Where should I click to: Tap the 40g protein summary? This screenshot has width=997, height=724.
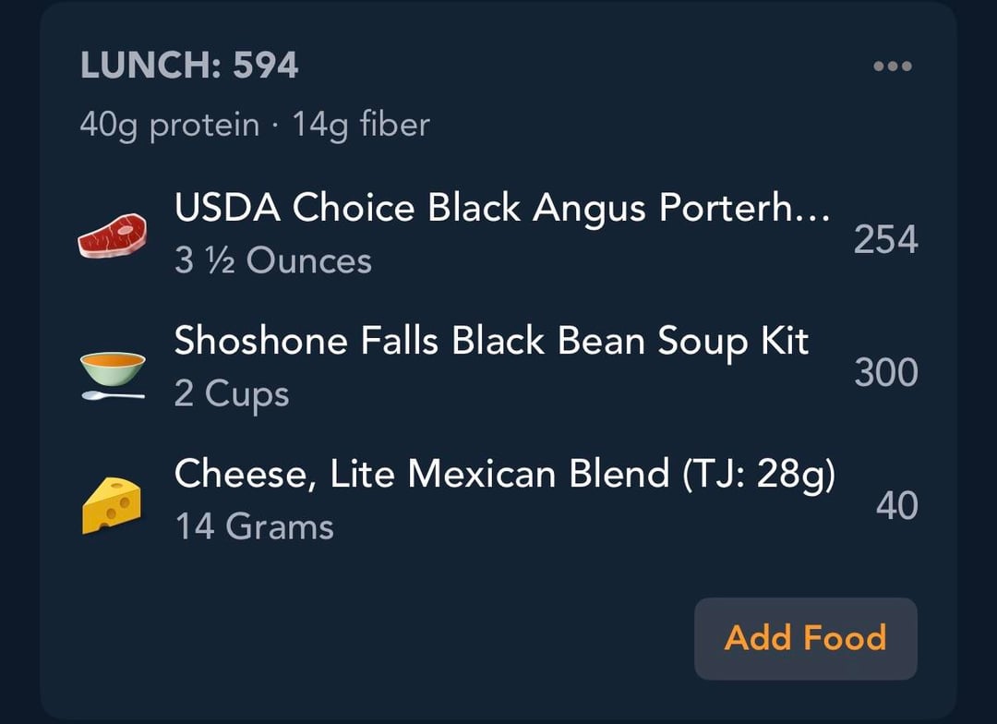169,125
